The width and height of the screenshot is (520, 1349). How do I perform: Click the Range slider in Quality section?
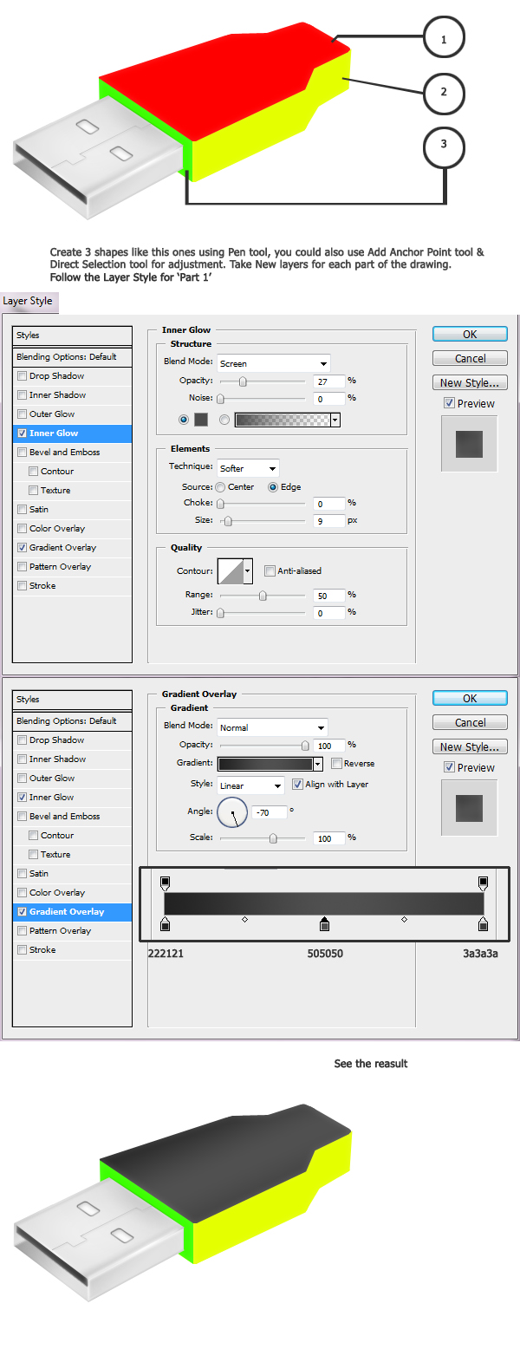click(x=262, y=596)
